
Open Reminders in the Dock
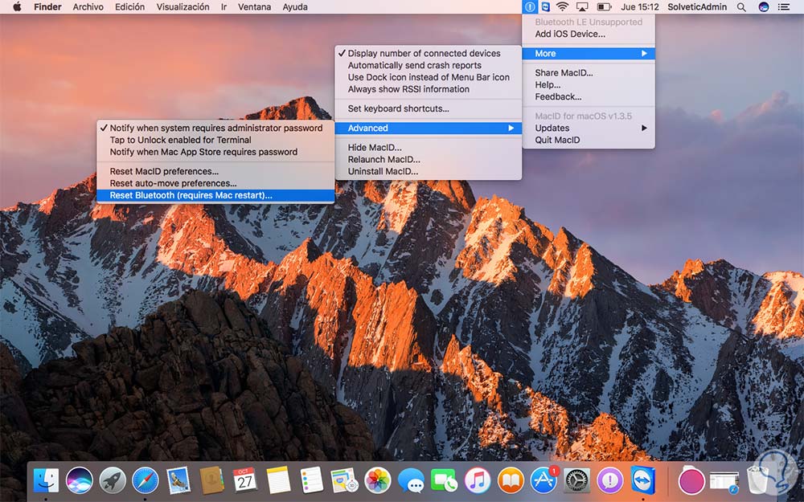click(311, 480)
